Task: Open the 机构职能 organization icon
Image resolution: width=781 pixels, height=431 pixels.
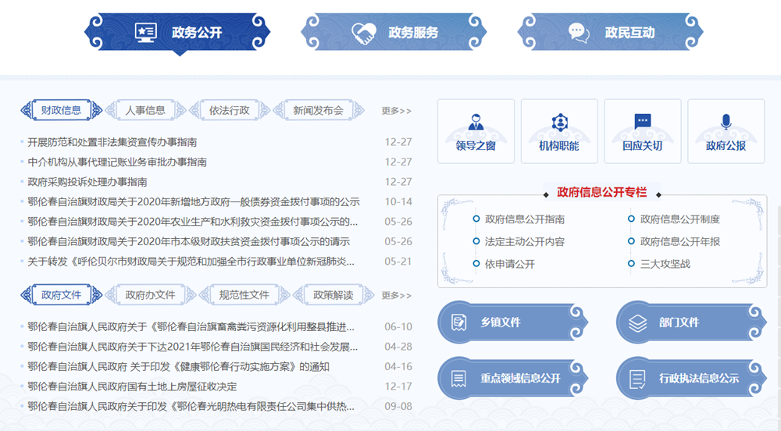Action: tap(559, 123)
